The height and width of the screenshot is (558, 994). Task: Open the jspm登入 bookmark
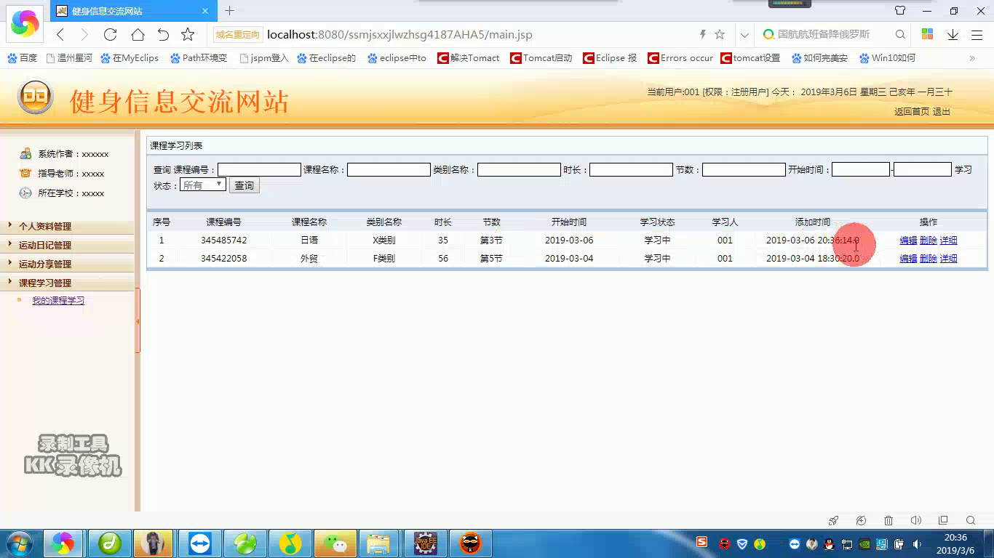pyautogui.click(x=264, y=58)
